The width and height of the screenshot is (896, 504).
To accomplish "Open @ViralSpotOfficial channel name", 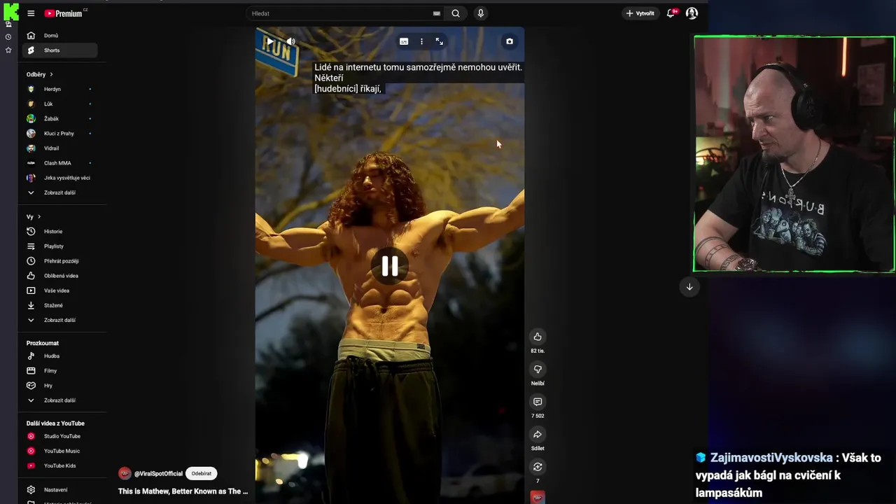I will 159,474.
